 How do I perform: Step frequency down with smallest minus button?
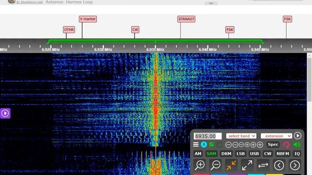(241, 145)
